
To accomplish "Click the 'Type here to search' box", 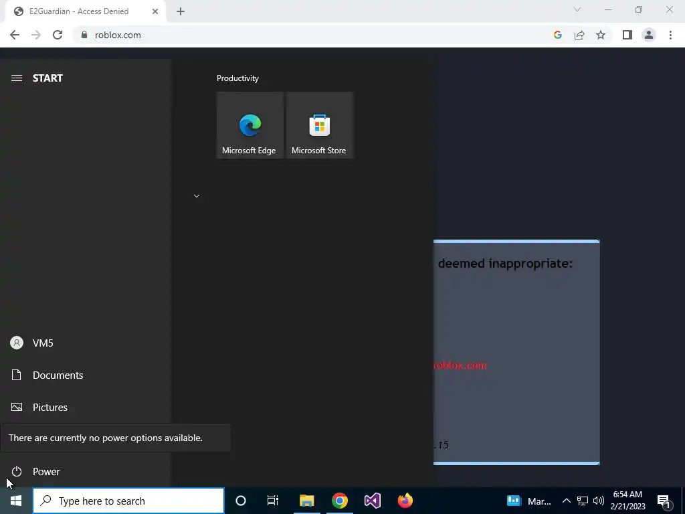I will coord(128,501).
